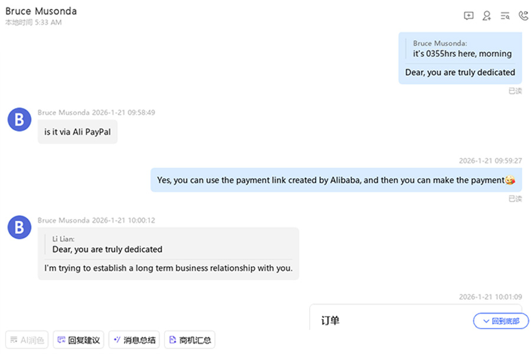The width and height of the screenshot is (531, 354).
Task: Open the chat translation/message window icon
Action: click(x=468, y=15)
